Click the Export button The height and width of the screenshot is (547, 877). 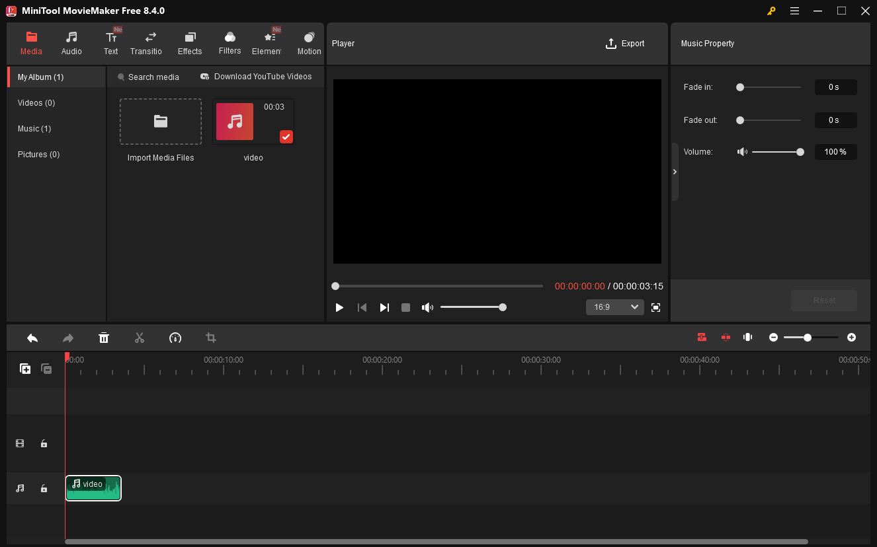[x=624, y=43]
